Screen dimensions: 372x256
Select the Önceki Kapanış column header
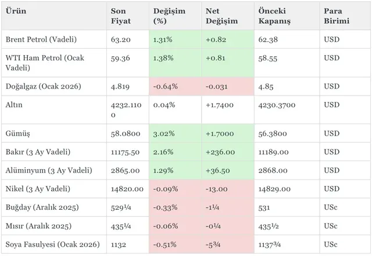click(274, 16)
